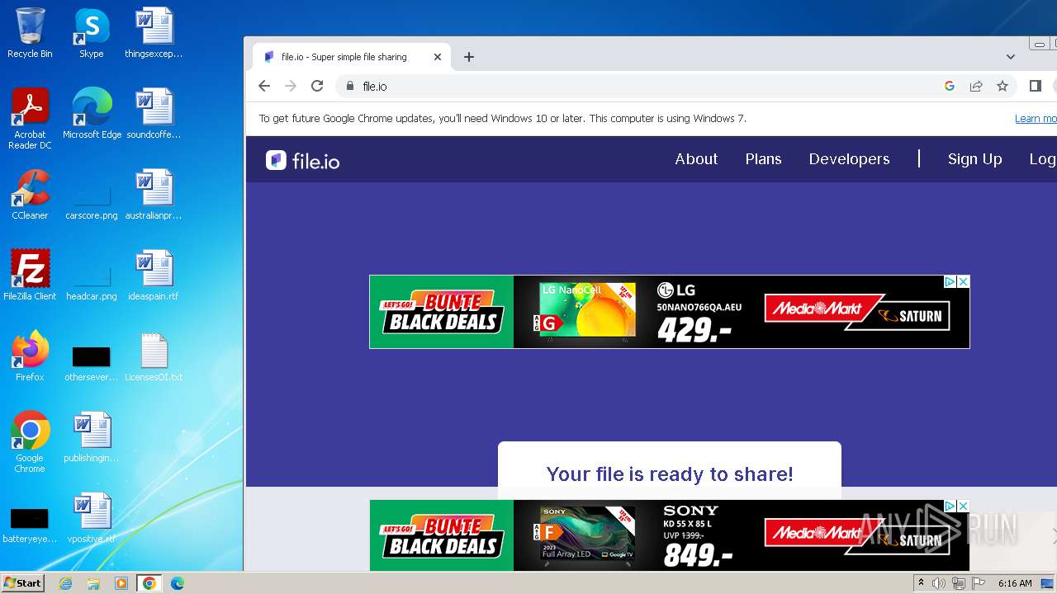The image size is (1057, 594).
Task: Open ideaspain.rtf document icon
Action: click(154, 276)
